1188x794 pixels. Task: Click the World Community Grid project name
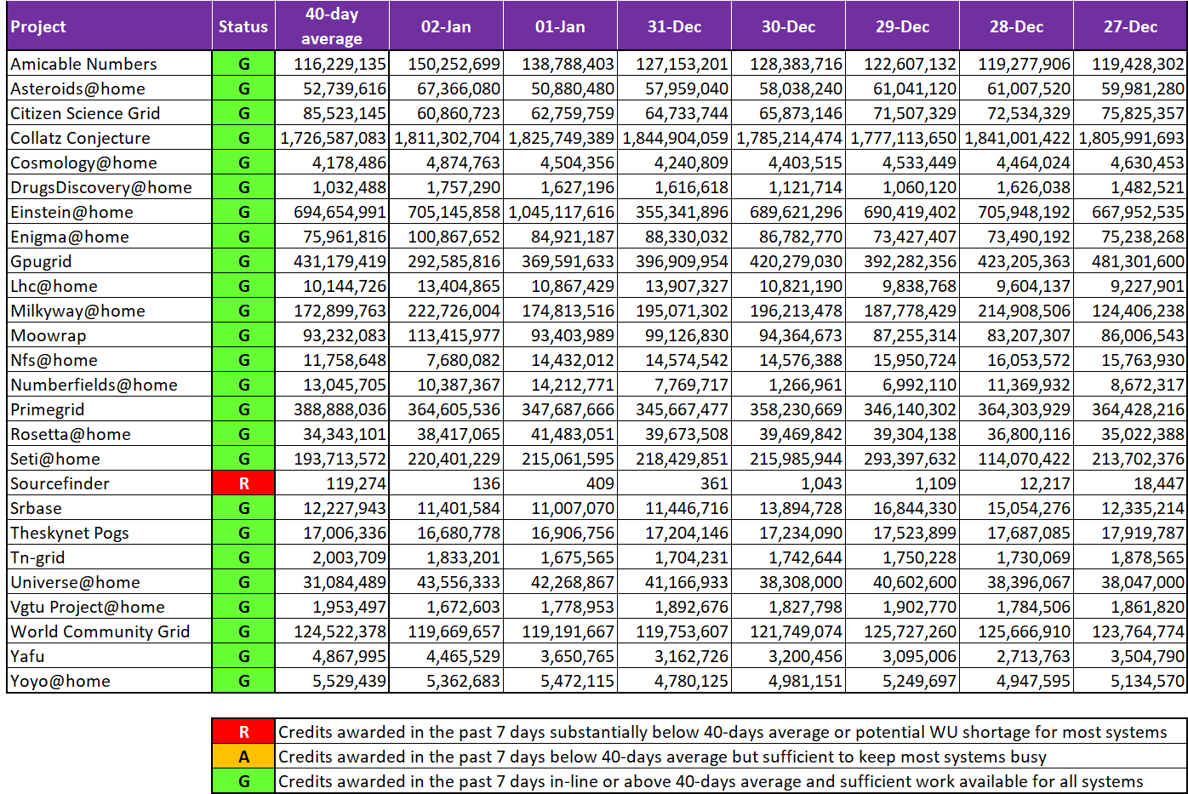coord(100,631)
